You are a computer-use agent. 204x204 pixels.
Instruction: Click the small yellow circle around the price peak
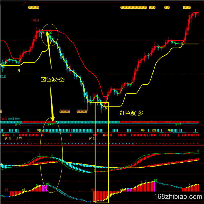50,35
